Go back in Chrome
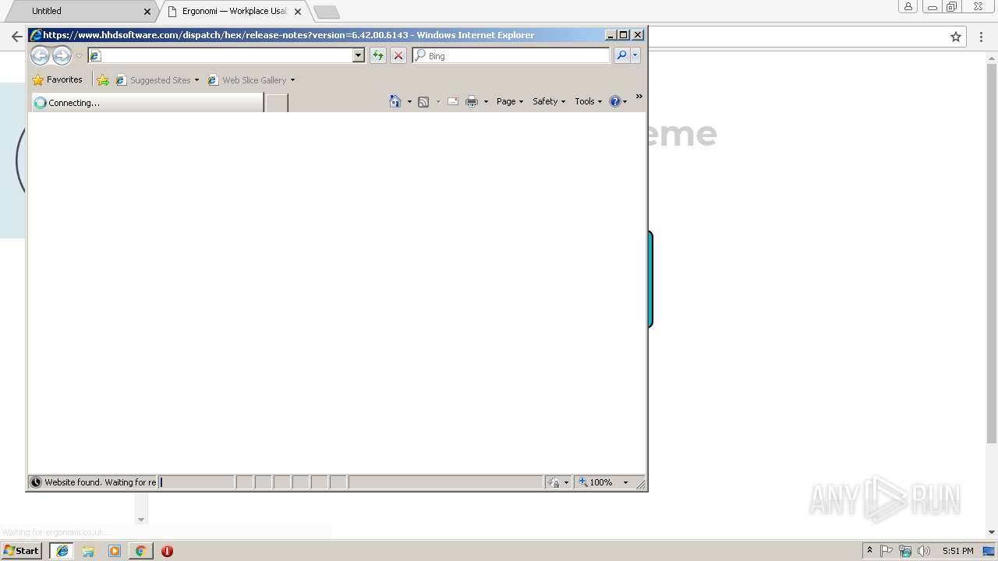998x561 pixels. click(x=17, y=37)
